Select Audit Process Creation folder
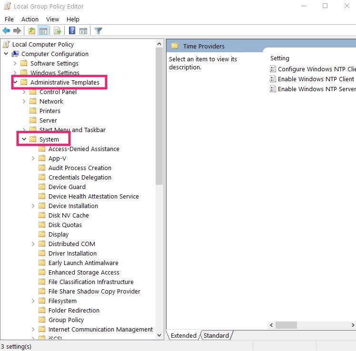The height and width of the screenshot is (351, 356). point(80,168)
